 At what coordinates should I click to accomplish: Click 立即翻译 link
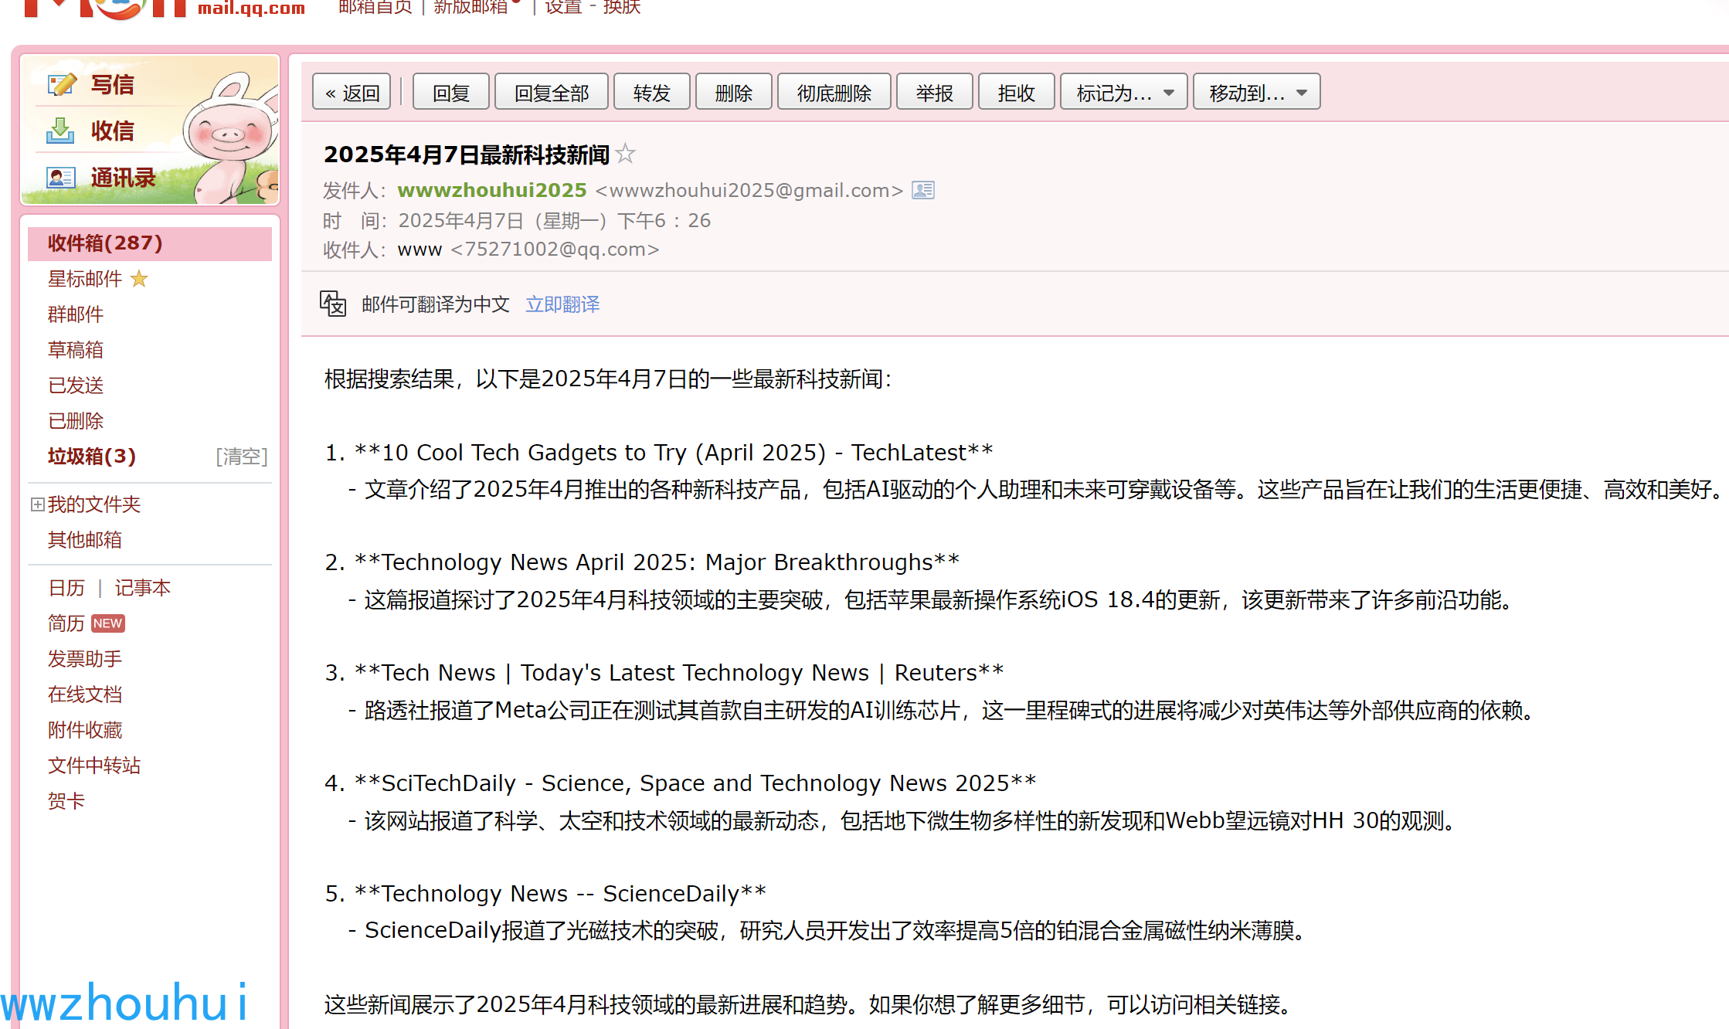562,304
